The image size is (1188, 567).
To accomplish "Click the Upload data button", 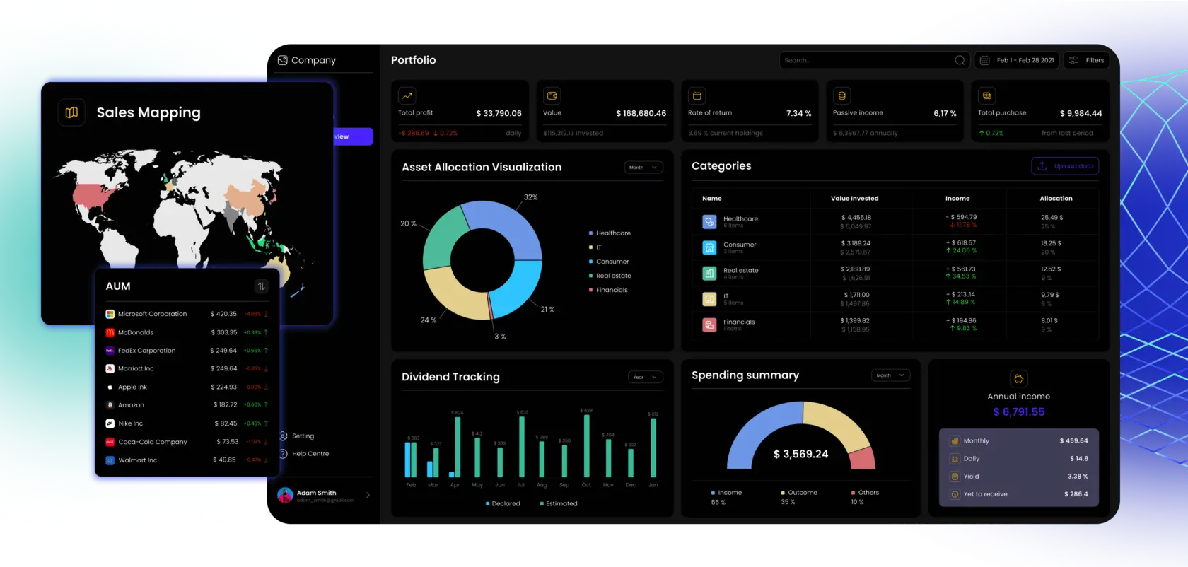I will pyautogui.click(x=1065, y=166).
